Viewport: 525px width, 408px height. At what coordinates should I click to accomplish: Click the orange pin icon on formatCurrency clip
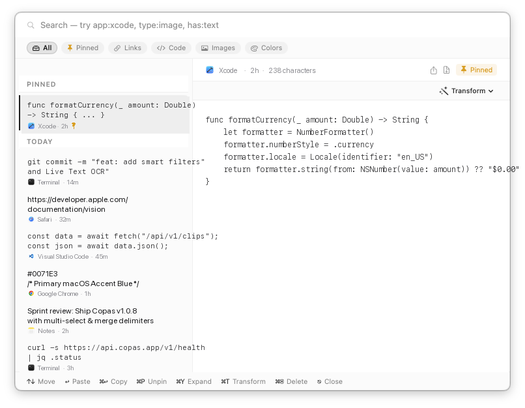pyautogui.click(x=74, y=126)
